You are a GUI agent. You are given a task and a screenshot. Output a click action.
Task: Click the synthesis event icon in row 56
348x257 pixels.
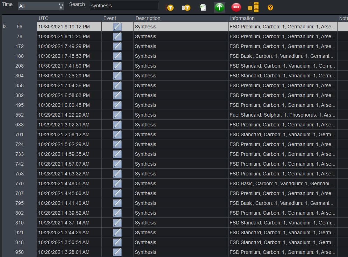(117, 27)
